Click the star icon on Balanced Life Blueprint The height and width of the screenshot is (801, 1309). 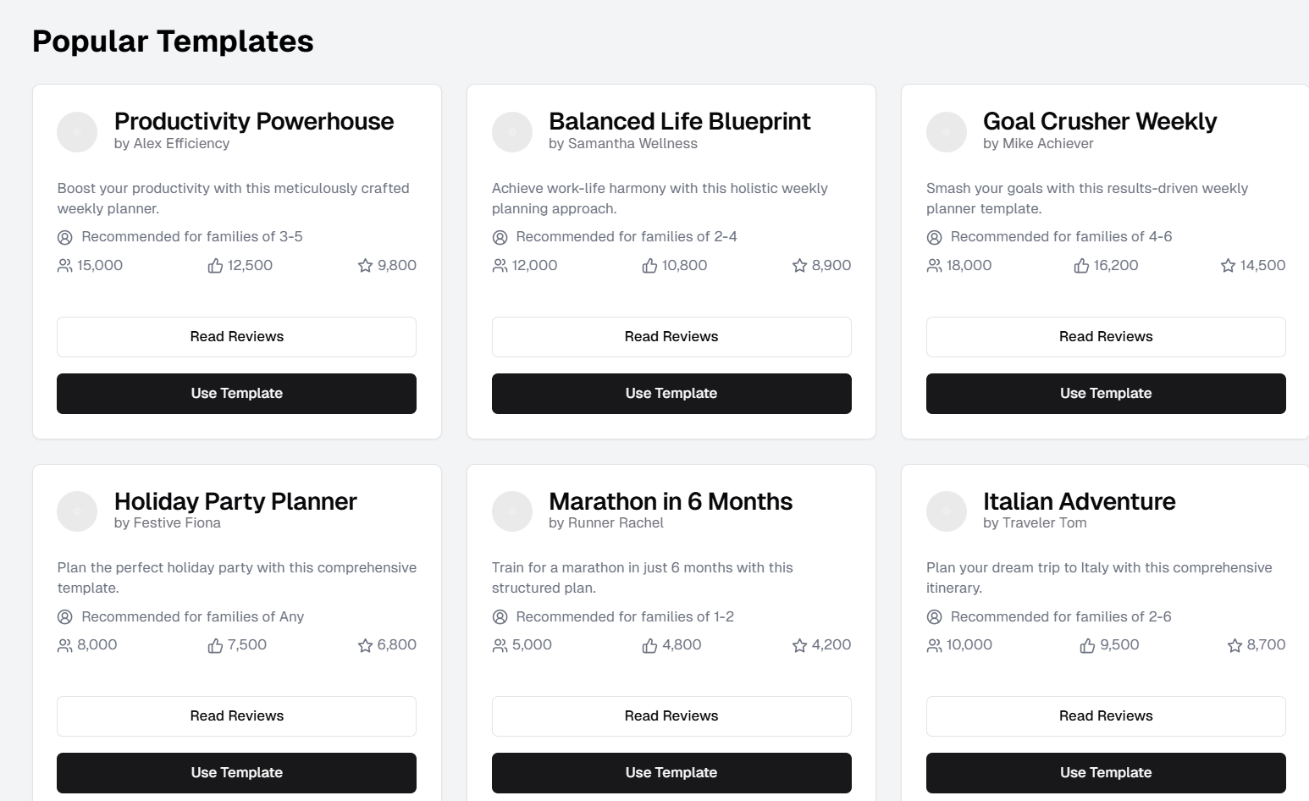799,266
